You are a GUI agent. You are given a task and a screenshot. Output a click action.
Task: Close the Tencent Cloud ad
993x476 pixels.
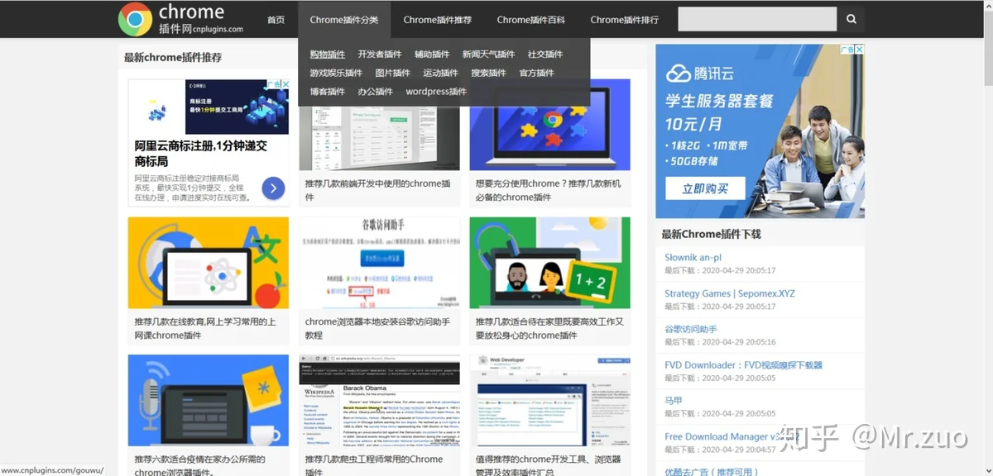click(859, 50)
